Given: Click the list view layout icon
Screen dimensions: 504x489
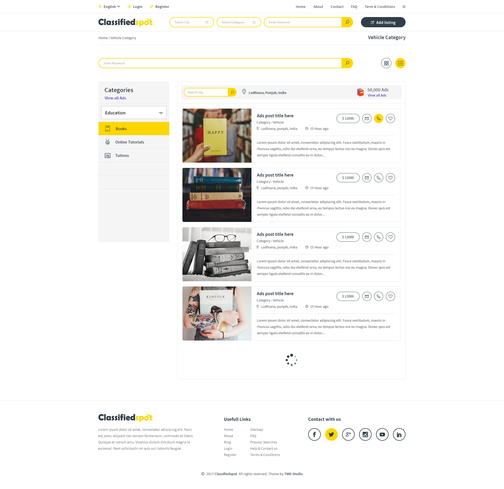Looking at the screenshot, I should click(400, 63).
